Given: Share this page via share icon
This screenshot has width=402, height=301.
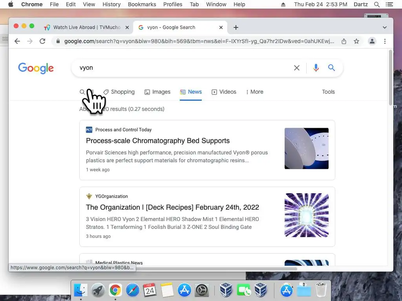Looking at the screenshot, I should pyautogui.click(x=344, y=41).
